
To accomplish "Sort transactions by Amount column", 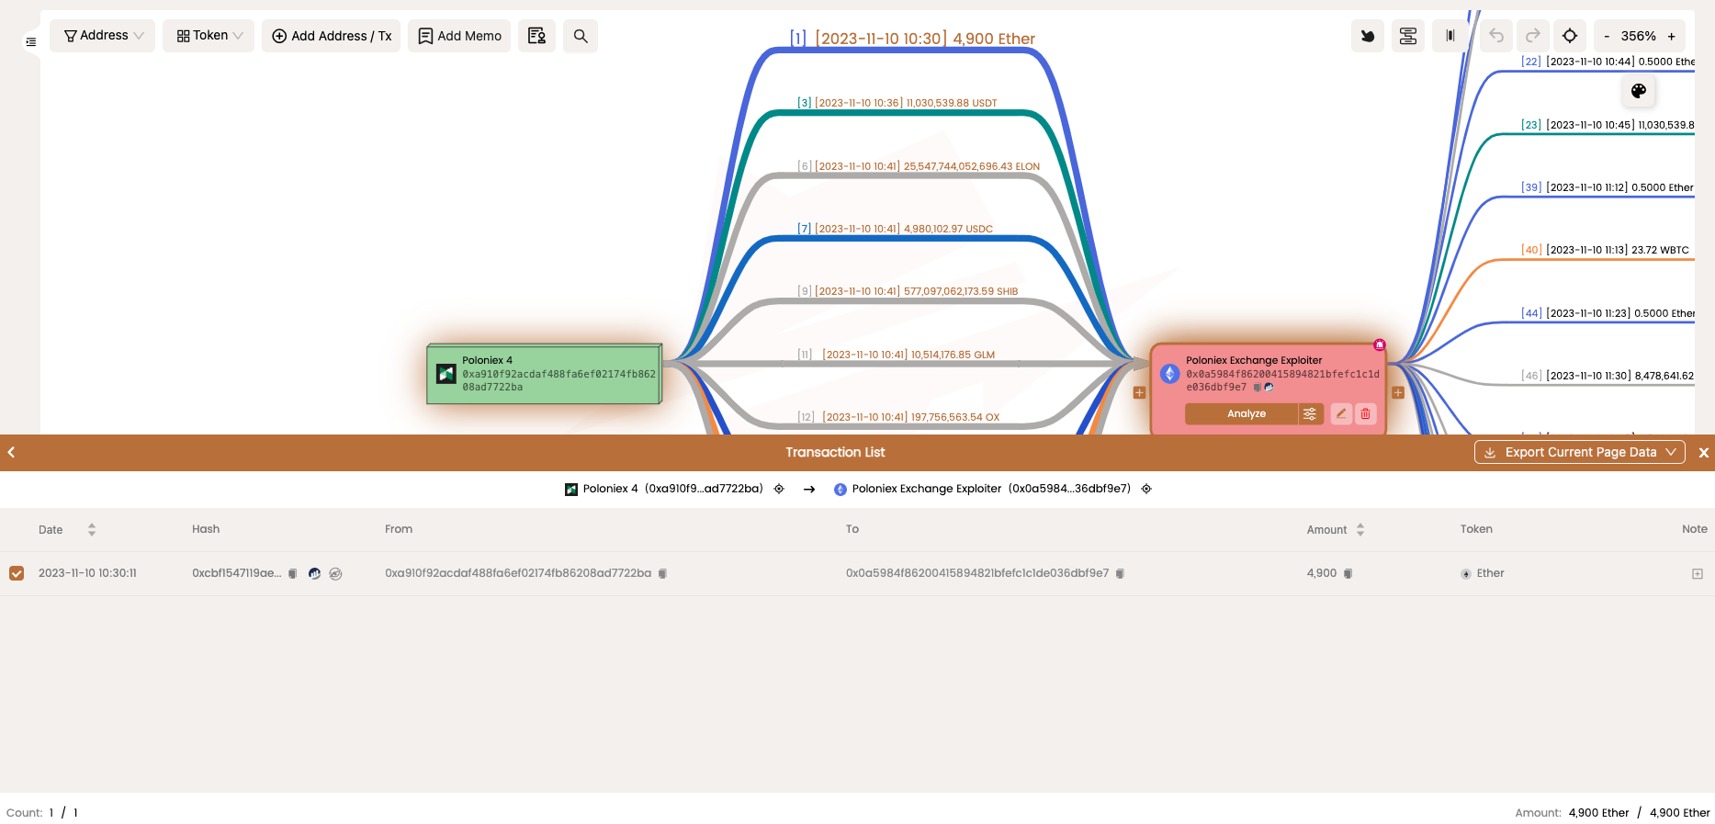I will pyautogui.click(x=1360, y=529).
